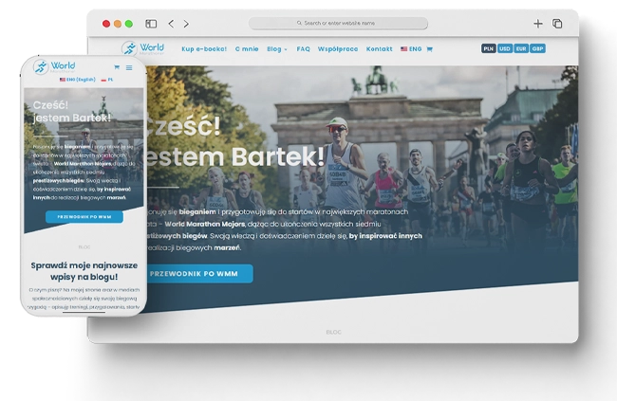Viewport: 617px width, 401px height.
Task: Click red close window dot
Action: pyautogui.click(x=106, y=24)
